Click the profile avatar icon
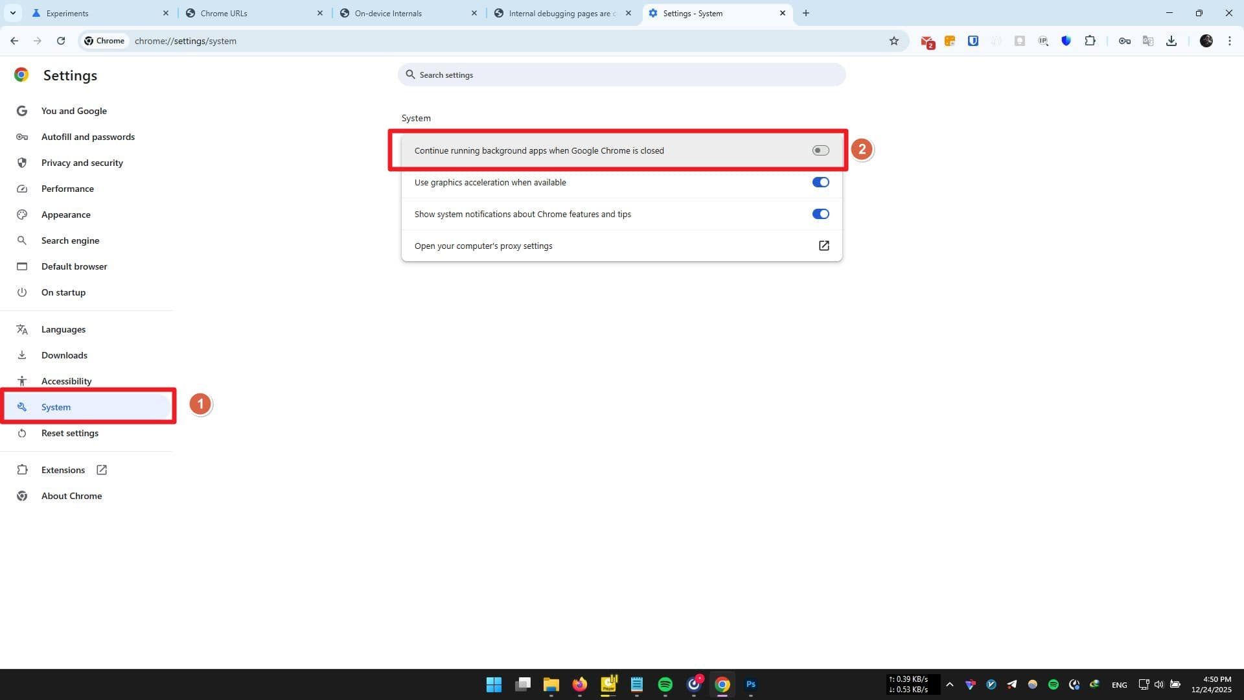 [x=1206, y=41]
